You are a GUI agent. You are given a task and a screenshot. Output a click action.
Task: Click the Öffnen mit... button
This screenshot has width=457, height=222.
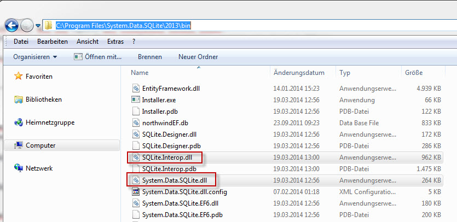click(x=97, y=57)
